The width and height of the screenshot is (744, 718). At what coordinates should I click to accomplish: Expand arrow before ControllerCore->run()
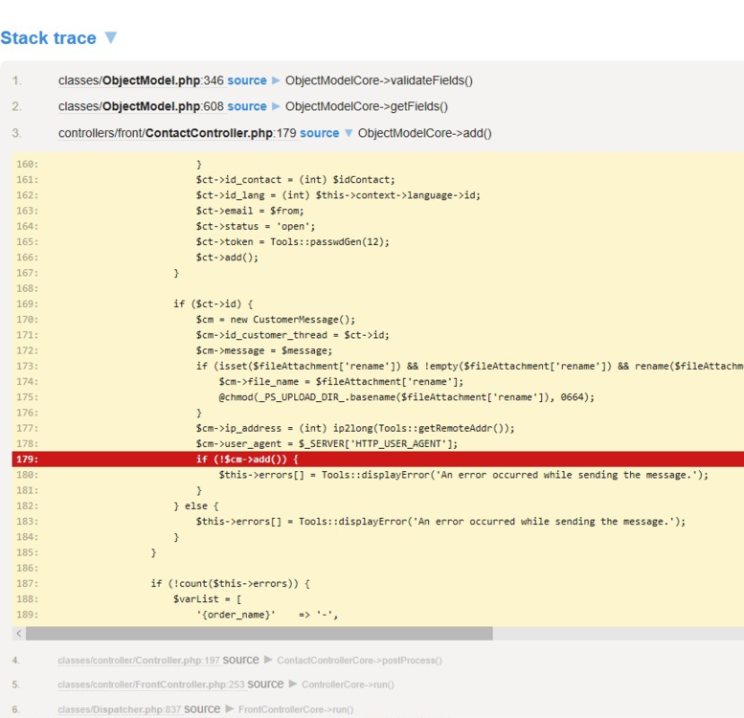[293, 684]
